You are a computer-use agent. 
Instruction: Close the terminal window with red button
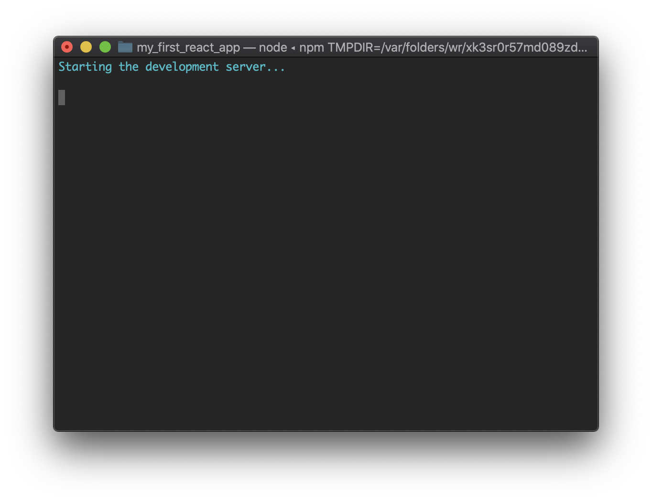(67, 47)
